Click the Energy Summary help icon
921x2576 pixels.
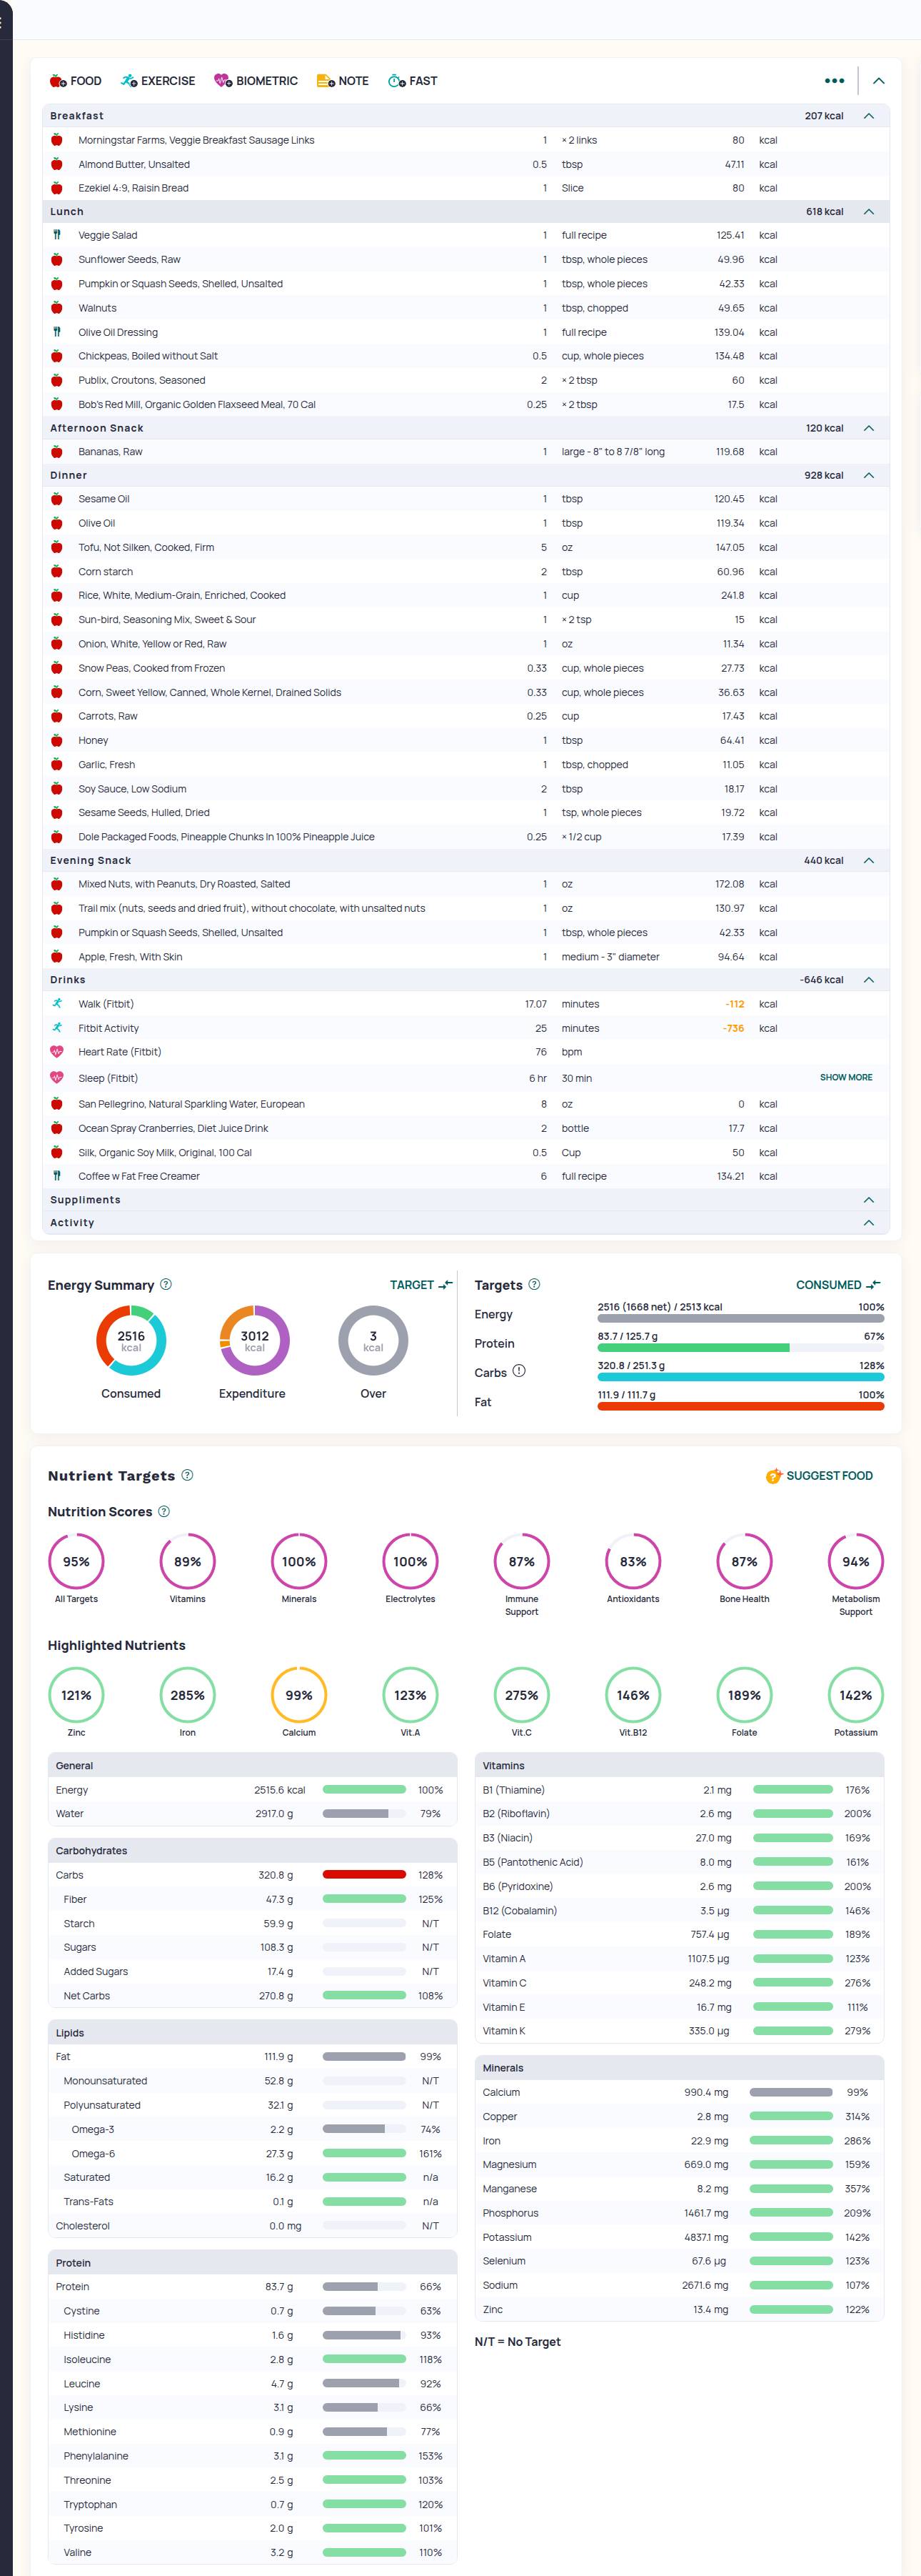(x=166, y=1284)
